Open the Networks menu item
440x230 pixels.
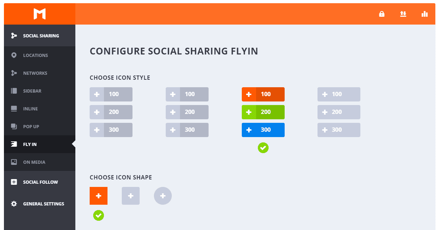pos(35,73)
